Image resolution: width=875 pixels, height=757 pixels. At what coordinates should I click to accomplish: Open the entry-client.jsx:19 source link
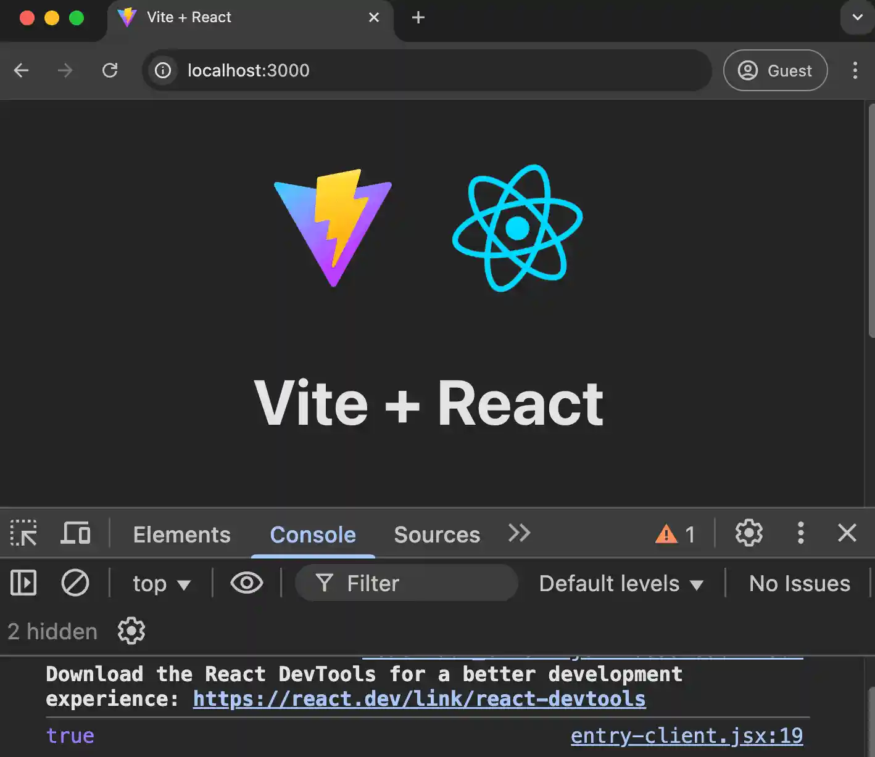coord(686,735)
